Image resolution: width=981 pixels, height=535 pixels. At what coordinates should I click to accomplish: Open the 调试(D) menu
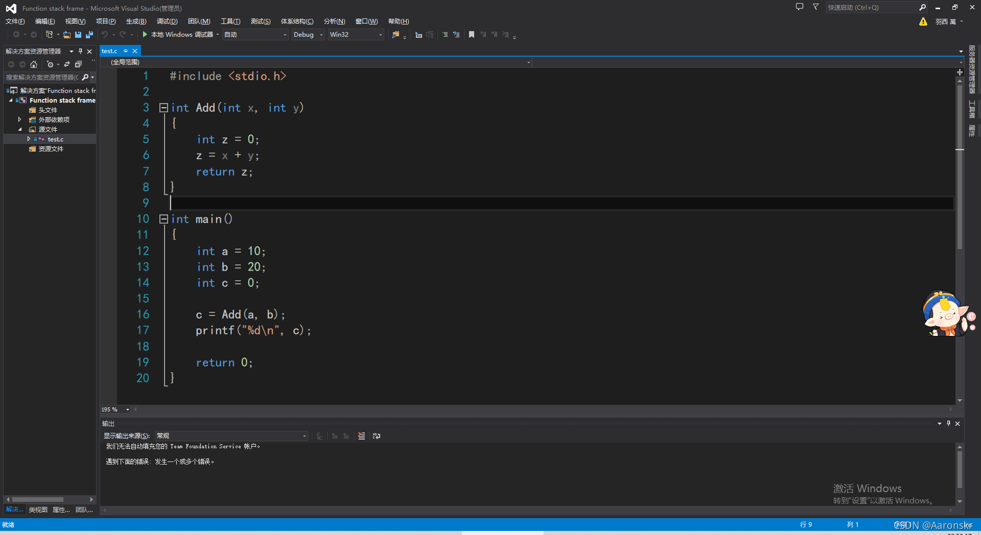[167, 21]
